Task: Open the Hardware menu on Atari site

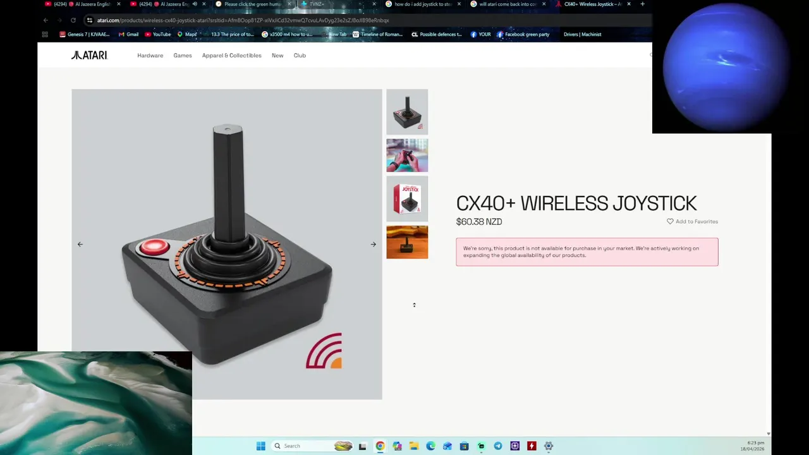Action: 150,56
